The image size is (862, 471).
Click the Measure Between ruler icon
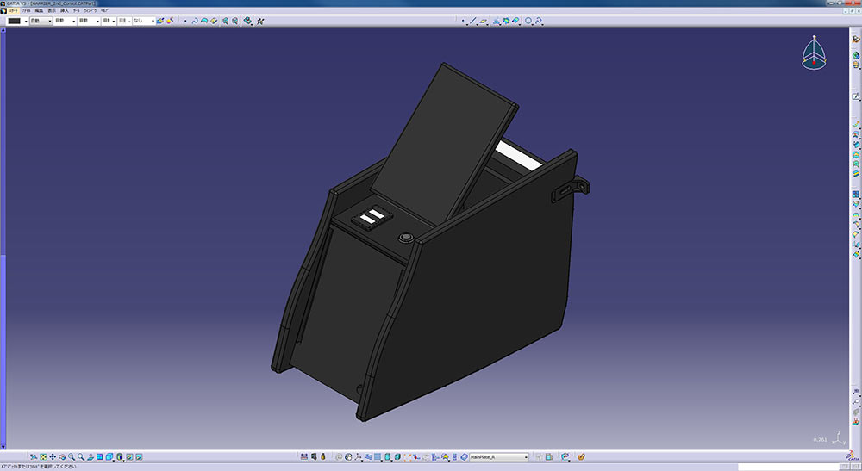(304, 456)
